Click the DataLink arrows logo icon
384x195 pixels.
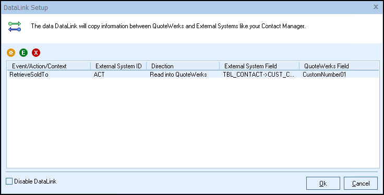tap(15, 27)
